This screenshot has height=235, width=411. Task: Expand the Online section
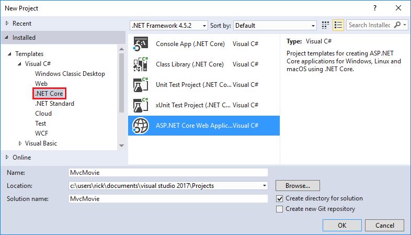pos(7,158)
